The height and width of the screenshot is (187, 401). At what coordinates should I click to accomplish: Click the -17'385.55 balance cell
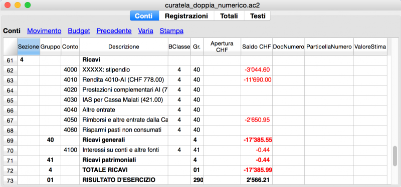(257, 140)
